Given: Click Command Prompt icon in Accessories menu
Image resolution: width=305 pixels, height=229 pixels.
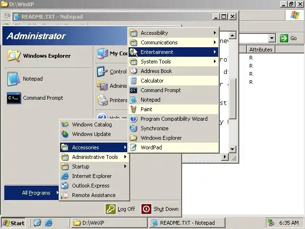Looking at the screenshot, I should click(133, 90).
